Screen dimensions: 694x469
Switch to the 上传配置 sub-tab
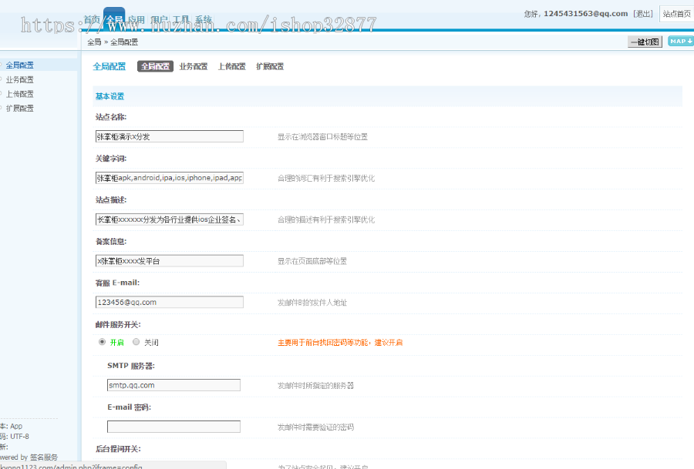pos(231,66)
